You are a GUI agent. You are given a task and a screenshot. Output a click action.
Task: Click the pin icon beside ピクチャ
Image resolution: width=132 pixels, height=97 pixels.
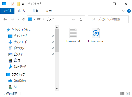coord(53,54)
